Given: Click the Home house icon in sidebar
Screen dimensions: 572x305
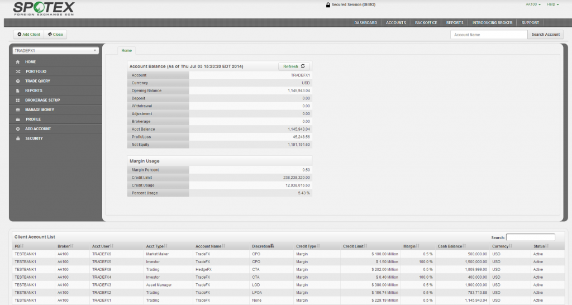Looking at the screenshot, I should [x=18, y=62].
